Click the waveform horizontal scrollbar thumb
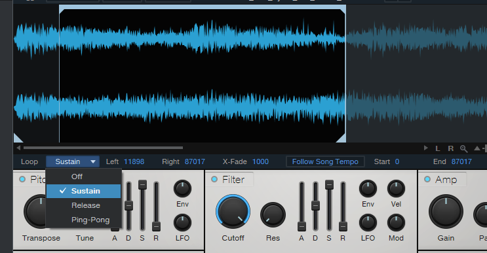The image size is (487, 253). [103, 148]
